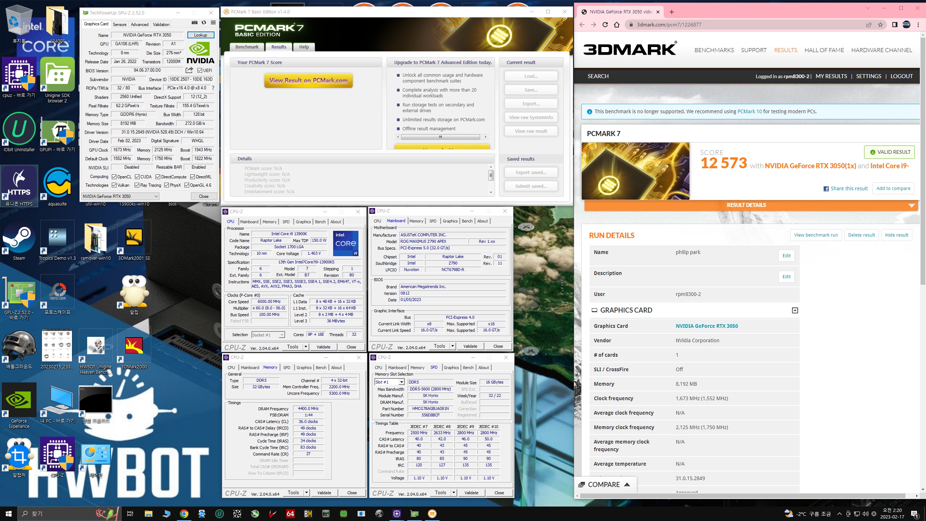Click the AIDA64 taskbar icon
This screenshot has width=926, height=521.
pos(290,514)
